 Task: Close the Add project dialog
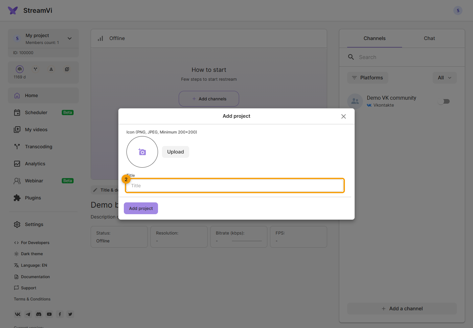coord(344,116)
